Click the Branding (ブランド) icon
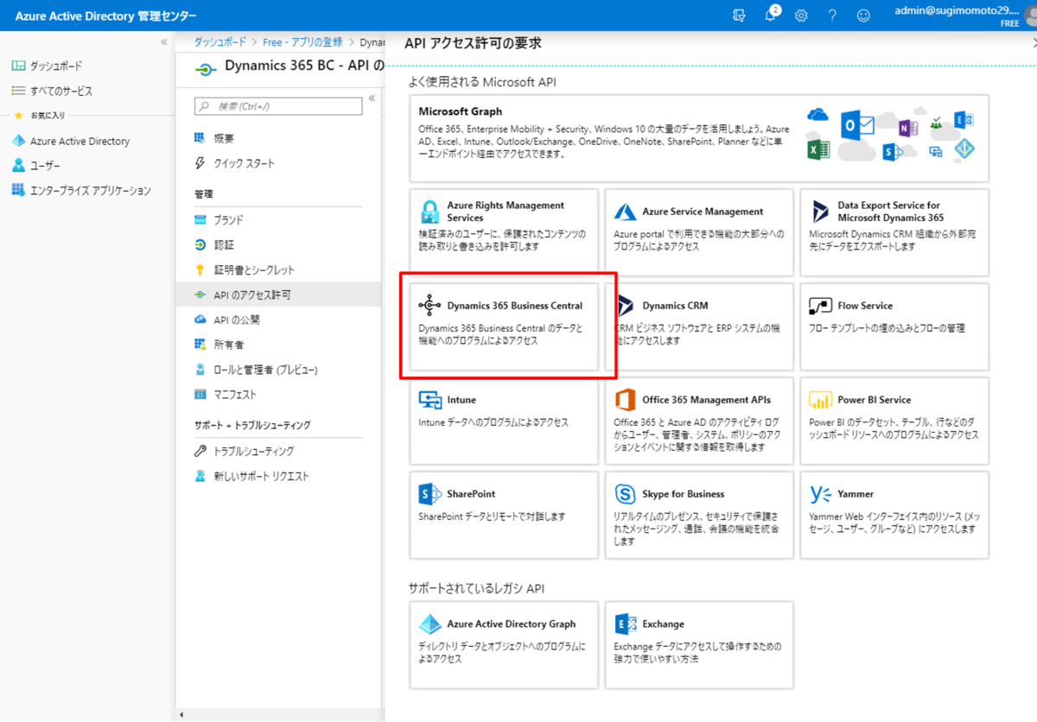This screenshot has height=722, width=1037. click(200, 220)
